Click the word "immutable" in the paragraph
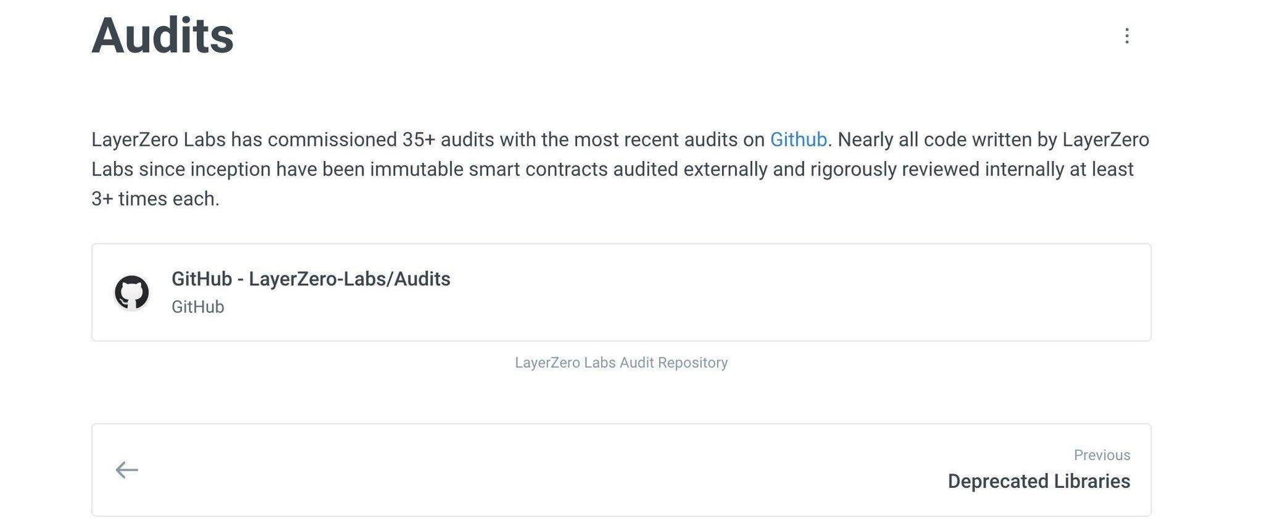This screenshot has width=1264, height=523. [416, 169]
